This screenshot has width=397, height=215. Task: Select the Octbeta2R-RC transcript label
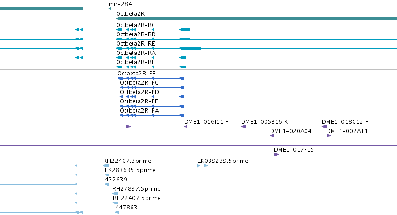click(136, 25)
